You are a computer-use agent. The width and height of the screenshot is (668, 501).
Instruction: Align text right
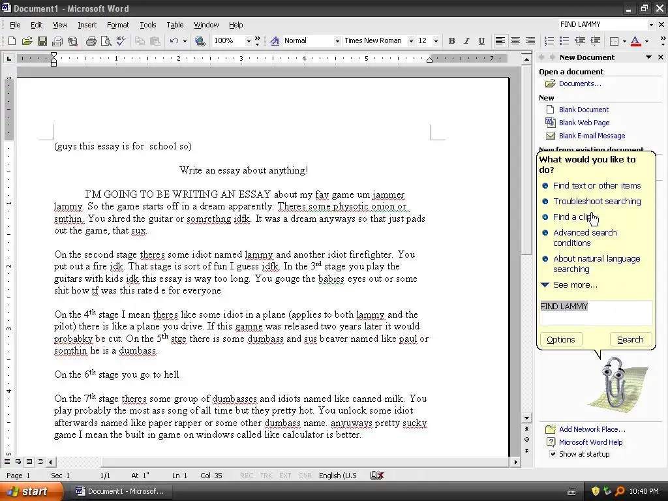530,41
